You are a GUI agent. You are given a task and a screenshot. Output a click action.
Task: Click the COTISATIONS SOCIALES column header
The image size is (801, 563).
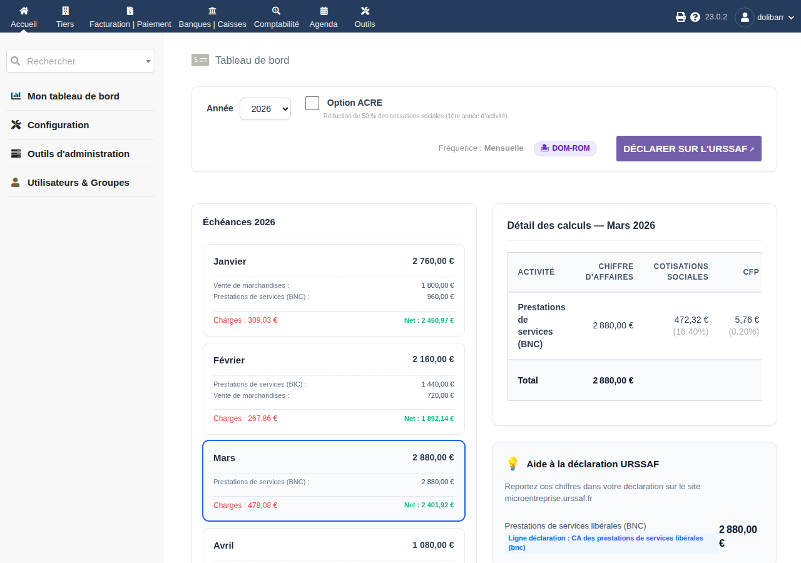coord(681,271)
